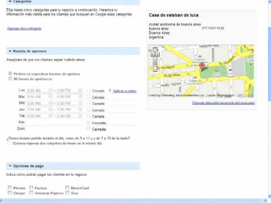Zoom out on the map
This screenshot has height=203, width=271.
point(155,69)
